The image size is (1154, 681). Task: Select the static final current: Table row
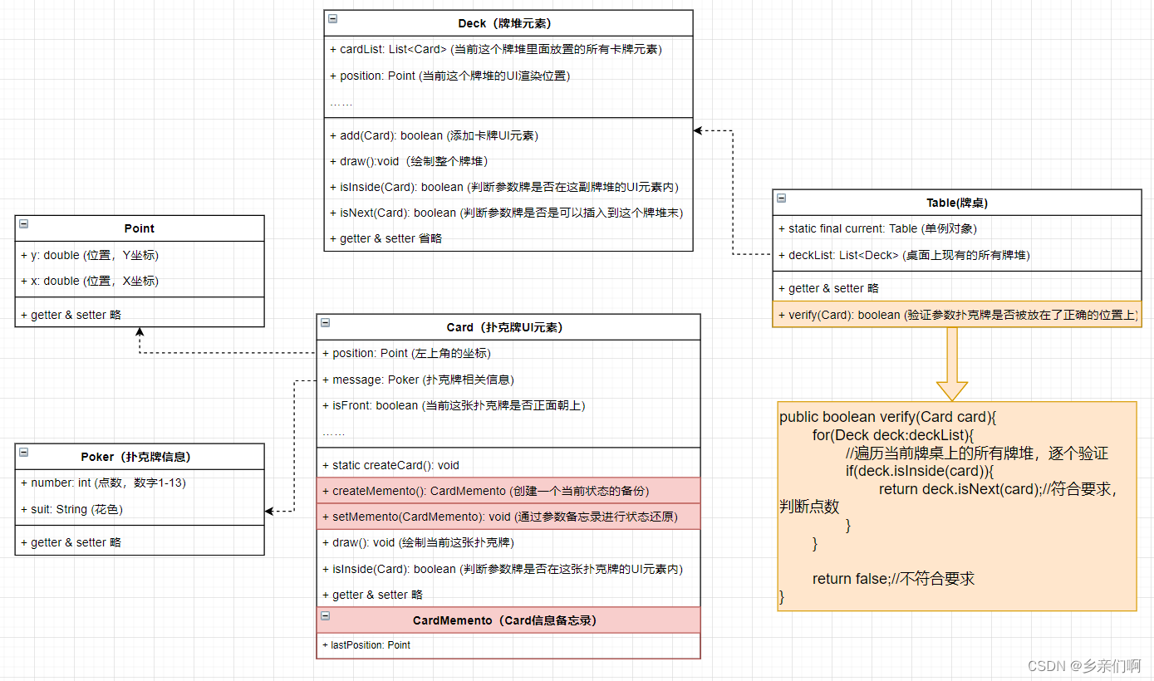tap(957, 228)
